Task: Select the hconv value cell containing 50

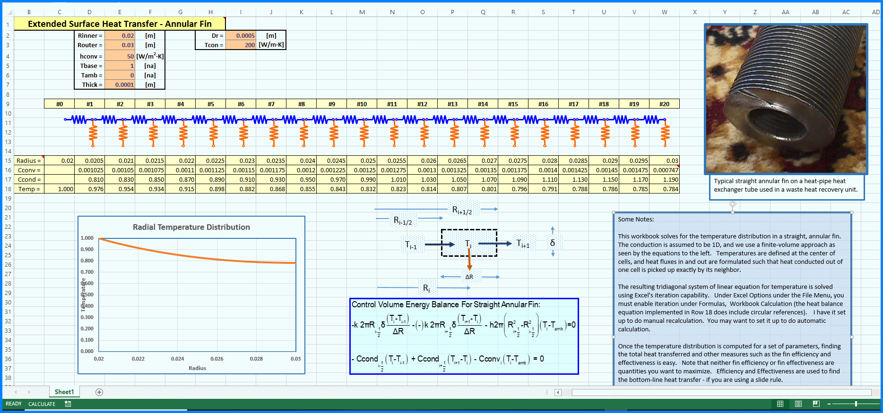Action: tap(120, 56)
